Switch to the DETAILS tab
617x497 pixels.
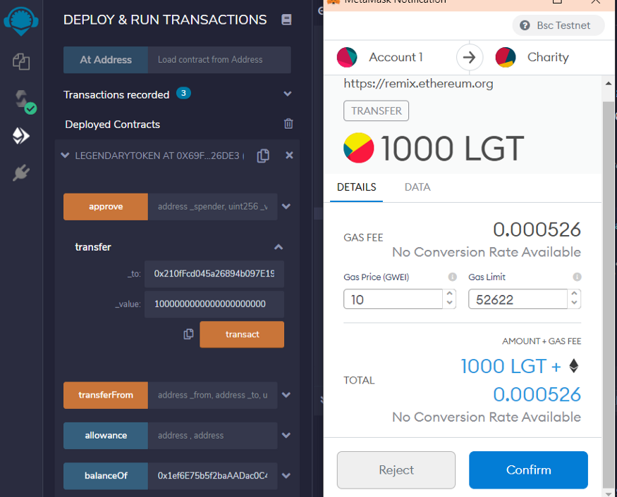point(357,187)
